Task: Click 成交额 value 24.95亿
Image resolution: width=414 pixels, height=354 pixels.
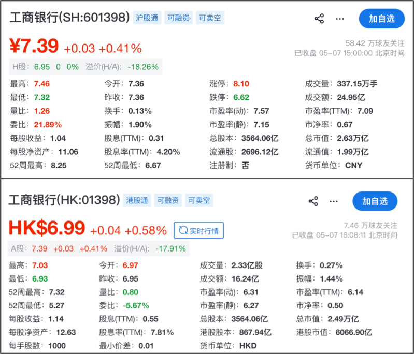Action: coord(351,98)
